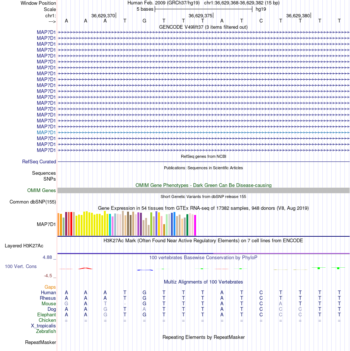Image resolution: width=350 pixels, height=351 pixels.
Task: Click the Rhesus species label
Action: (48, 298)
